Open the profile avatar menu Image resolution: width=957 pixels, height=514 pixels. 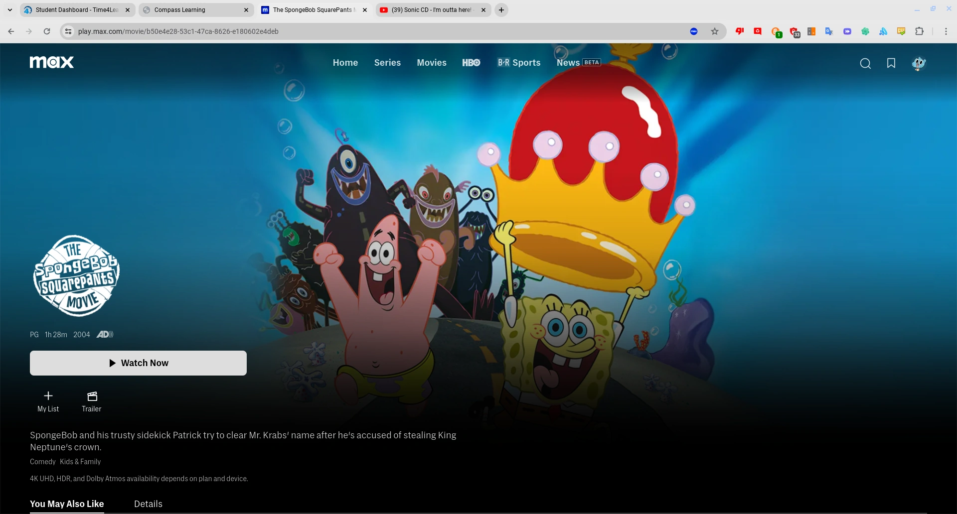pos(919,63)
